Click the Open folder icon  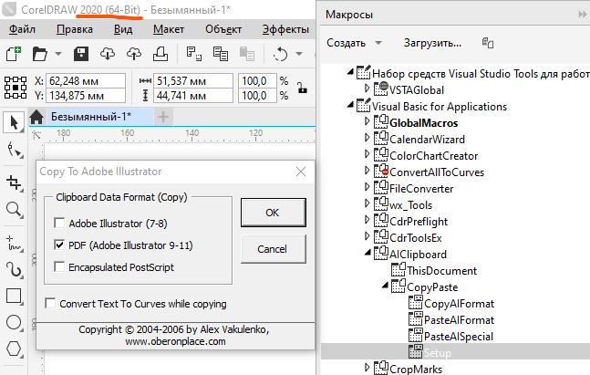pyautogui.click(x=39, y=54)
